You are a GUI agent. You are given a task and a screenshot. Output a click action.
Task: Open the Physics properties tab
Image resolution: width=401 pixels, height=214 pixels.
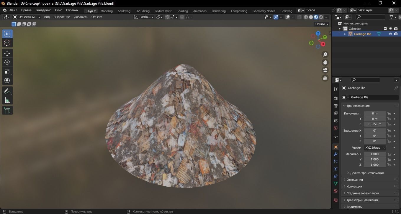pos(335,169)
